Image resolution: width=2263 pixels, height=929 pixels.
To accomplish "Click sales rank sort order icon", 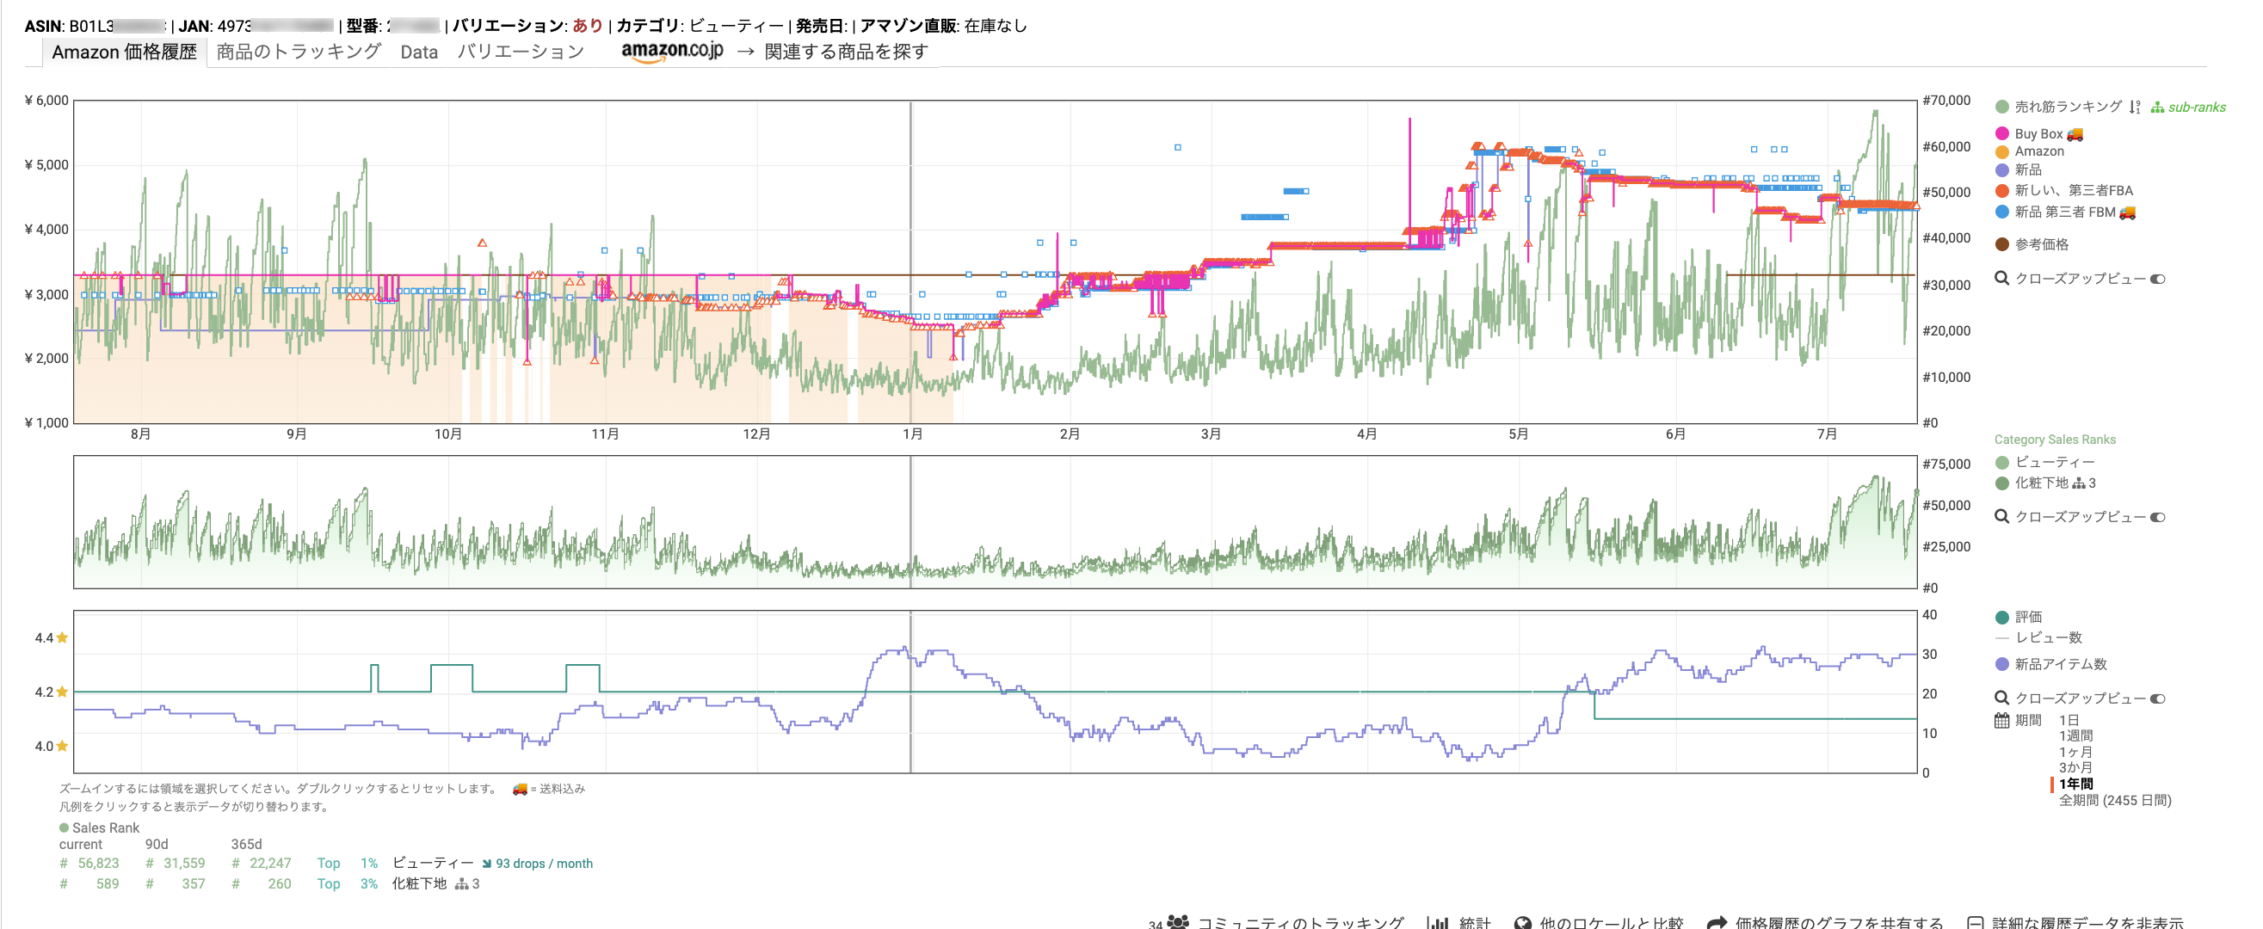I will (x=2135, y=108).
